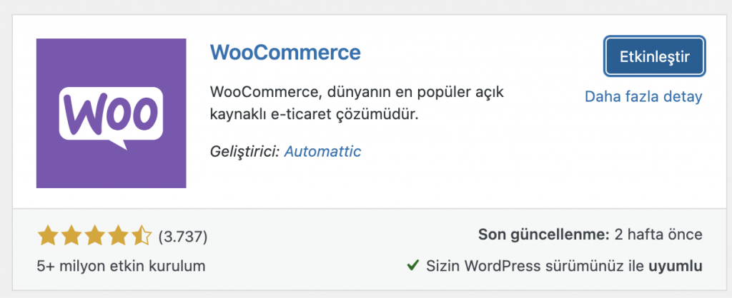Click the "Sizin WordPress sürümünüz ile" text

click(x=535, y=266)
